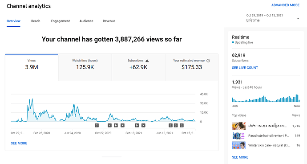Click the subscribers warning triangle icon

tap(147, 61)
